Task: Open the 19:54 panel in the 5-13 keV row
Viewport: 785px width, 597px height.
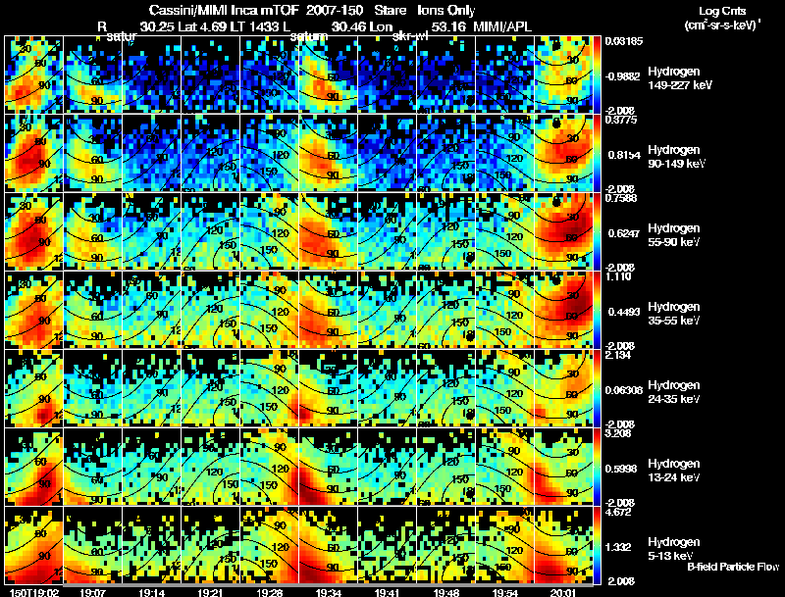Action: (x=505, y=545)
